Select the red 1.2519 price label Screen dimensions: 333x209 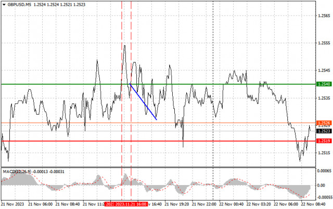(324, 141)
